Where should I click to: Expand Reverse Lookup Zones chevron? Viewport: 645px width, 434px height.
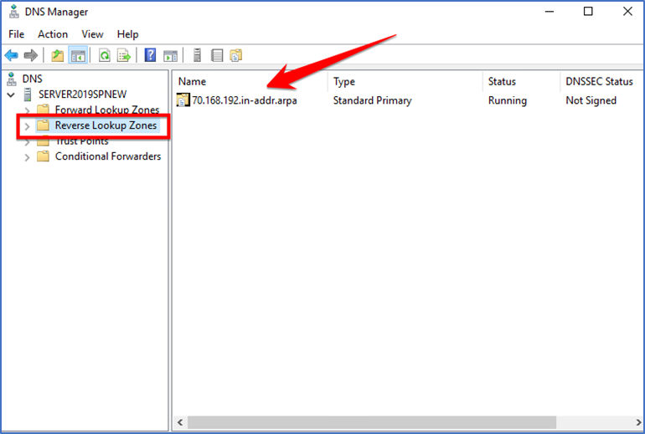27,126
